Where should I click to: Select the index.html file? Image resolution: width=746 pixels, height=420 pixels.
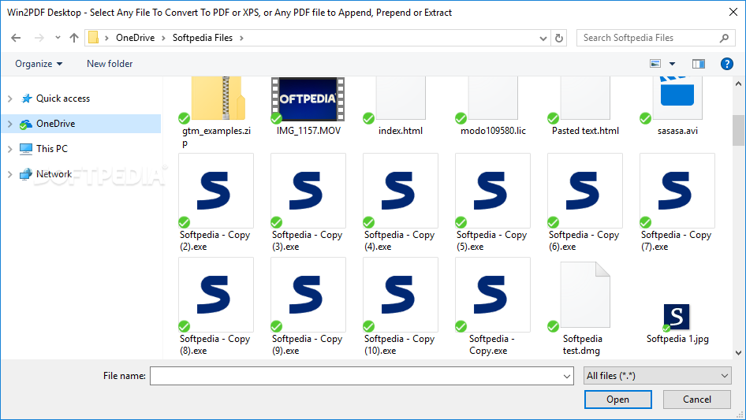[401, 106]
